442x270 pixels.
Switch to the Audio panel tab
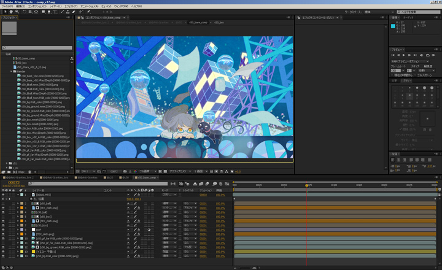coord(408,17)
